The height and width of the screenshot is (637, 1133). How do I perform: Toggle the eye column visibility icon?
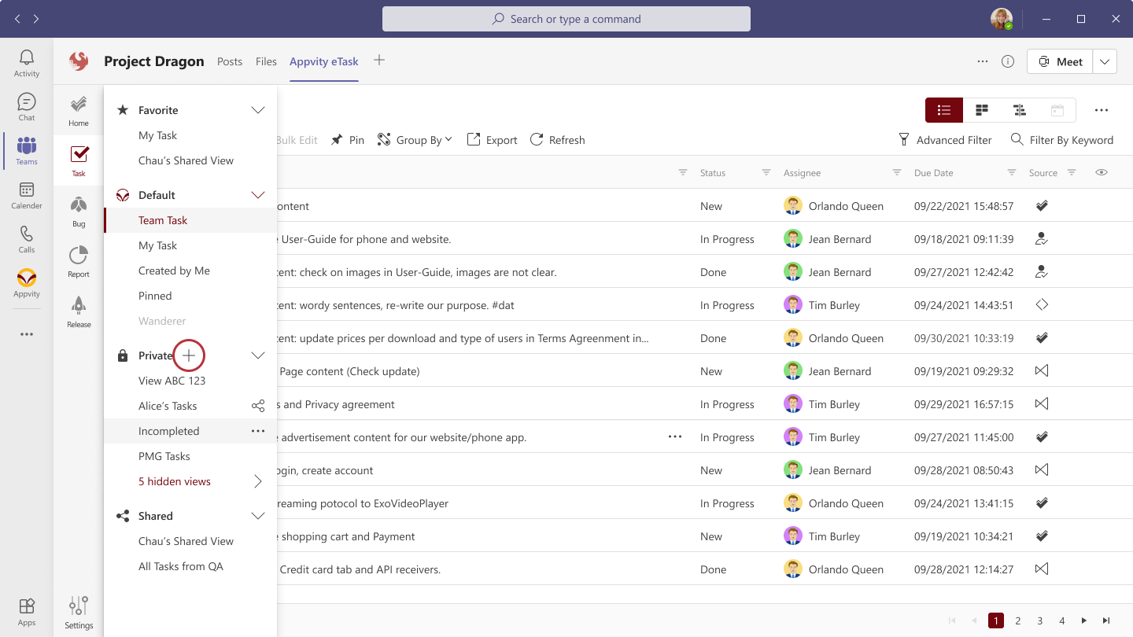[1102, 172]
